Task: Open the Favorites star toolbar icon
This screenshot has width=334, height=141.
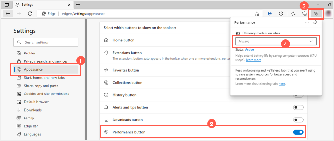Action: pos(293,14)
